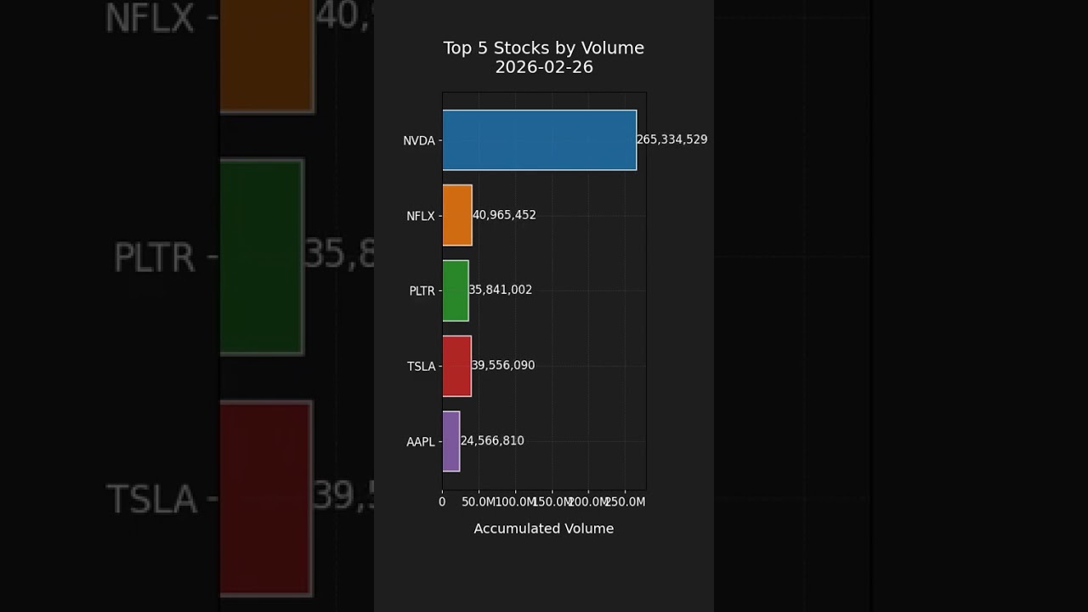
Task: Select the AAPL ticker label
Action: (421, 442)
